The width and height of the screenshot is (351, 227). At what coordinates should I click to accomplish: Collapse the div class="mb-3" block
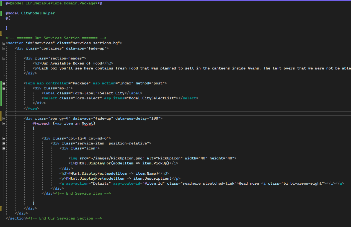click(4, 88)
